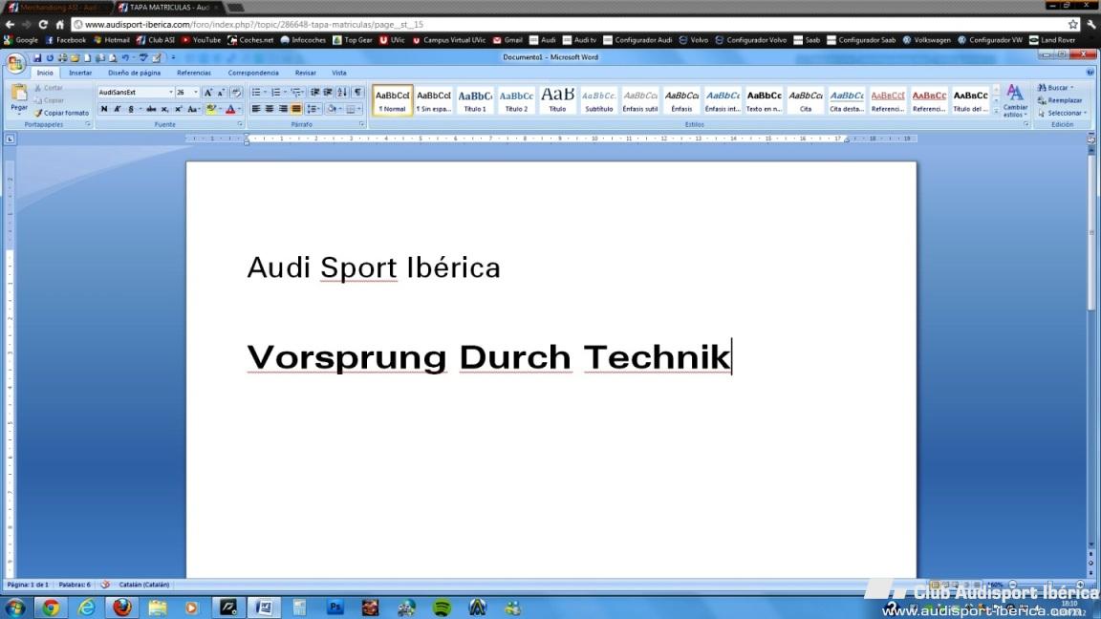Screen dimensions: 1101x619
Task: Align the text to the left
Action: pyautogui.click(x=255, y=109)
